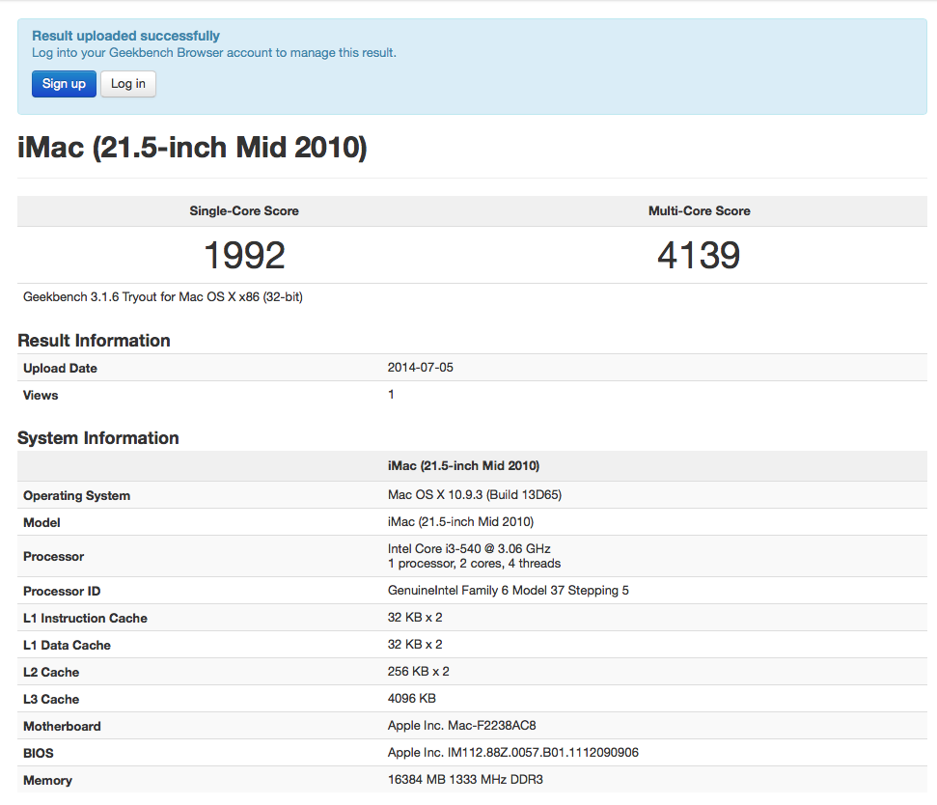This screenshot has width=937, height=805.
Task: Click the Single-Core Score column header
Action: pyautogui.click(x=244, y=211)
